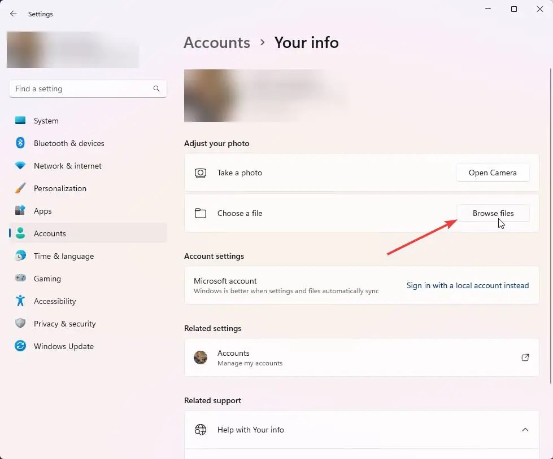This screenshot has width=553, height=459.
Task: Click the vertical scrollbar on right
Action: 551,226
